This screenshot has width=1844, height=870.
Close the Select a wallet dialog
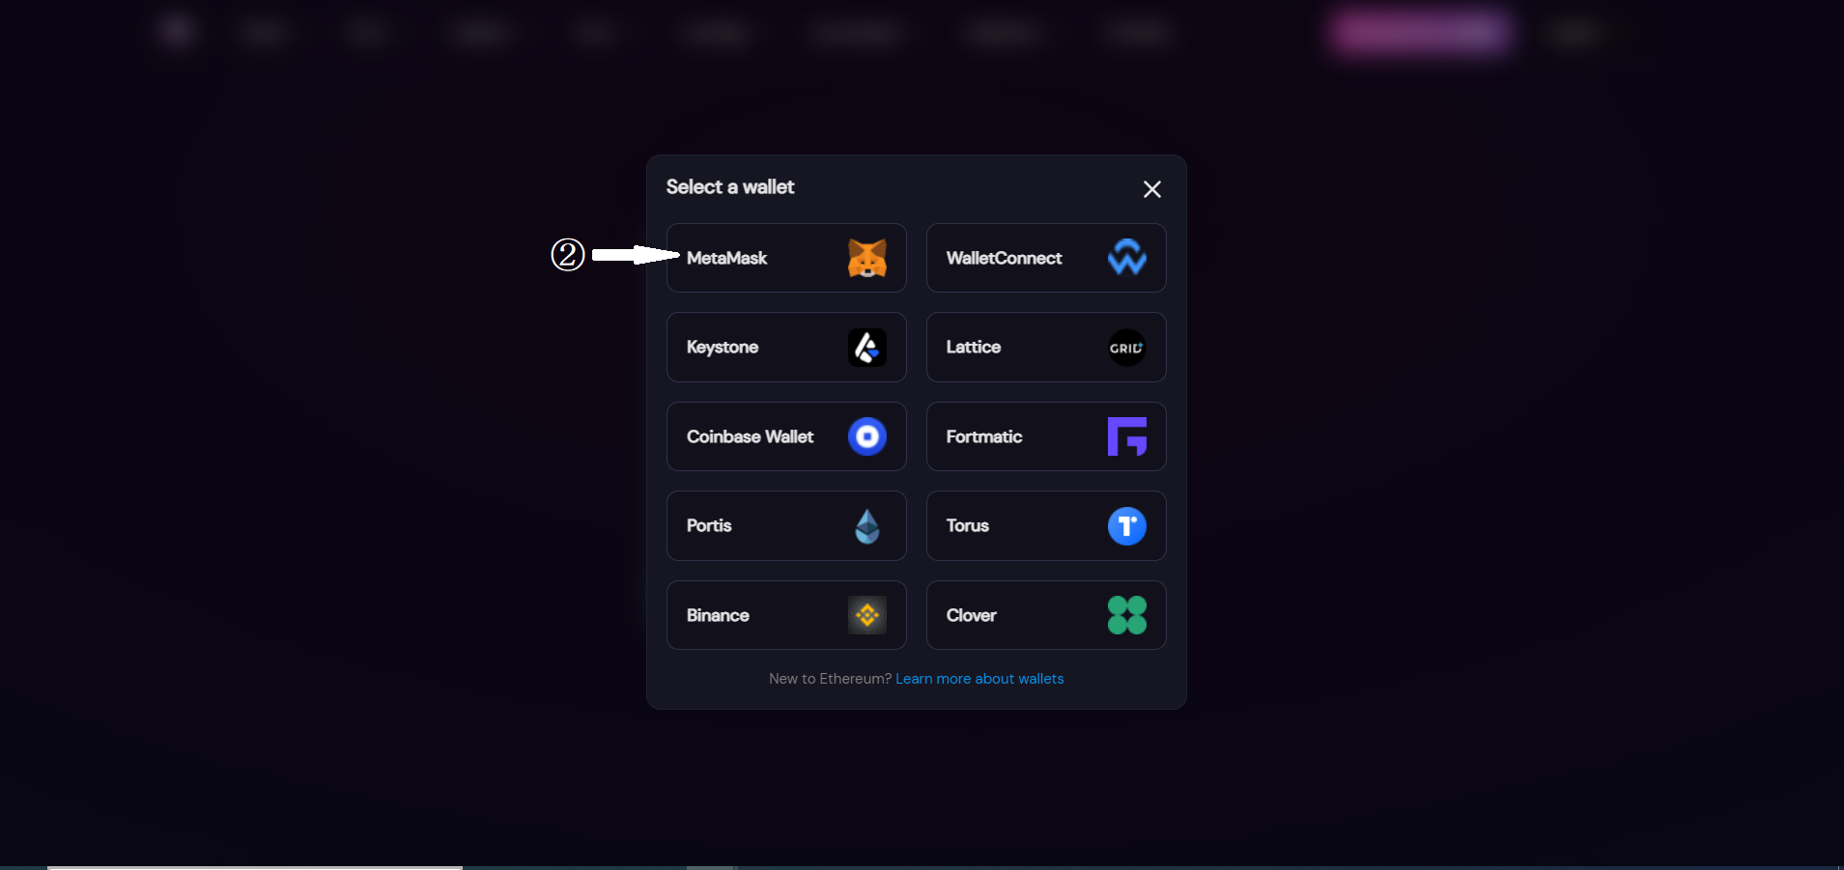(x=1151, y=189)
